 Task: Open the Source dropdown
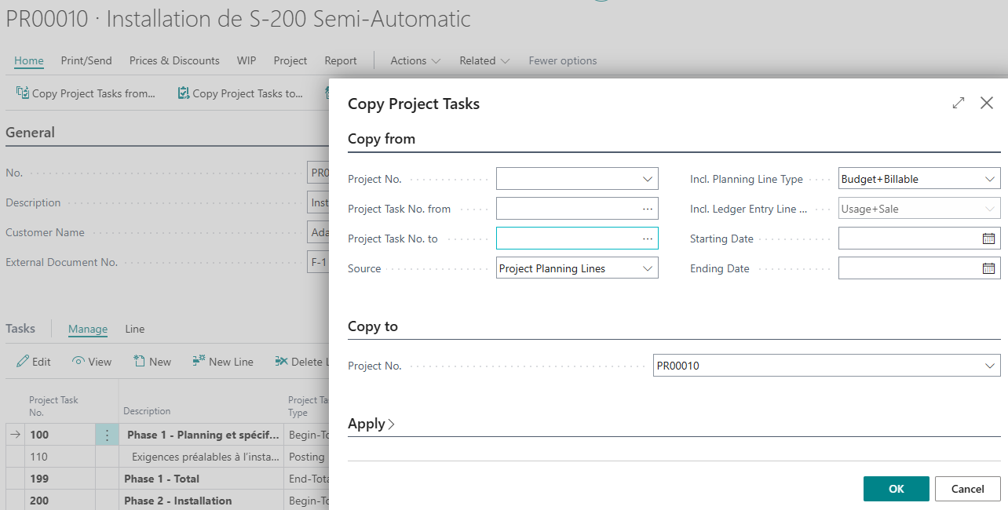648,268
